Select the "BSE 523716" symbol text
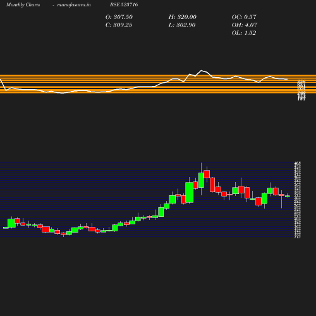316x316 pixels. click(x=124, y=4)
